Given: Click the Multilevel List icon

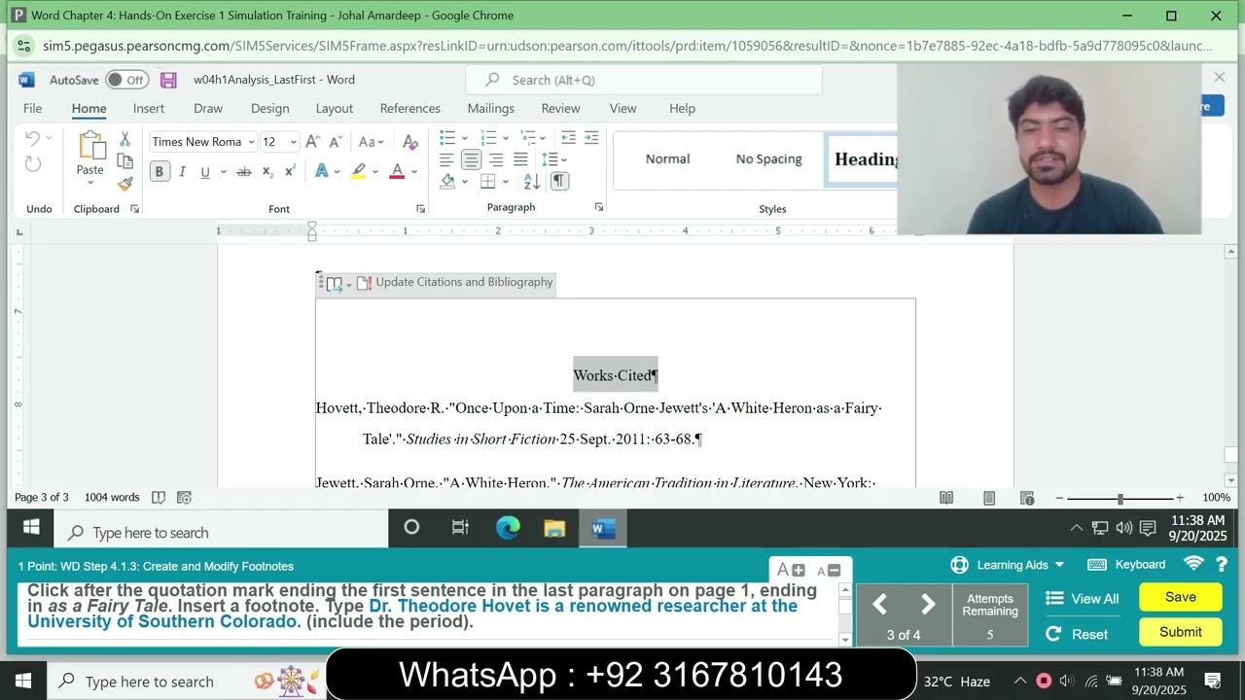Looking at the screenshot, I should pyautogui.click(x=528, y=138).
